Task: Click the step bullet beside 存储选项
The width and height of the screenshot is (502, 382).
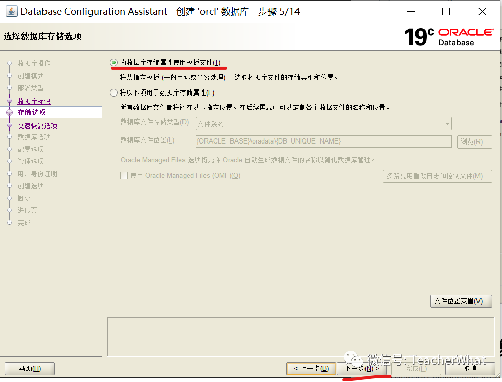Action: [x=10, y=113]
